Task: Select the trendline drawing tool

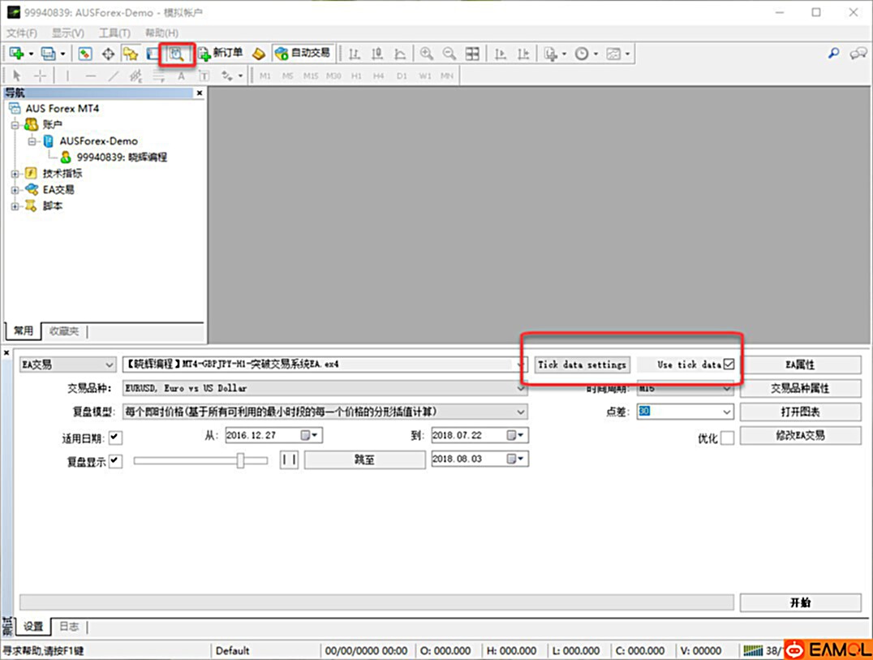Action: coord(113,75)
